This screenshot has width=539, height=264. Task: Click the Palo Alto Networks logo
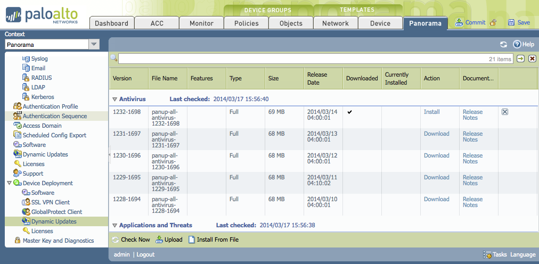(42, 15)
